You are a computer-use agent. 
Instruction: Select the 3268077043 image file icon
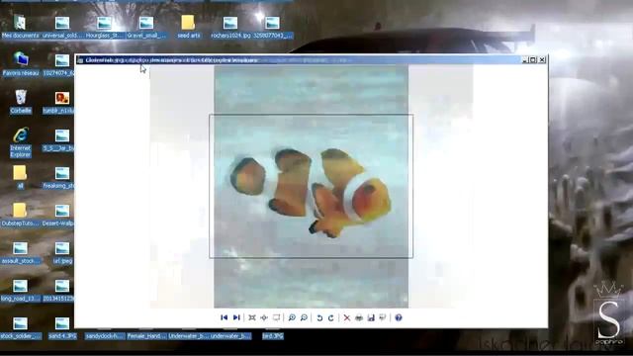click(x=272, y=27)
